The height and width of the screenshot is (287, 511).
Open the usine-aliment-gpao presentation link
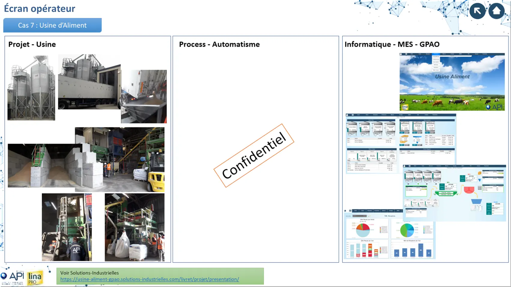pyautogui.click(x=149, y=279)
